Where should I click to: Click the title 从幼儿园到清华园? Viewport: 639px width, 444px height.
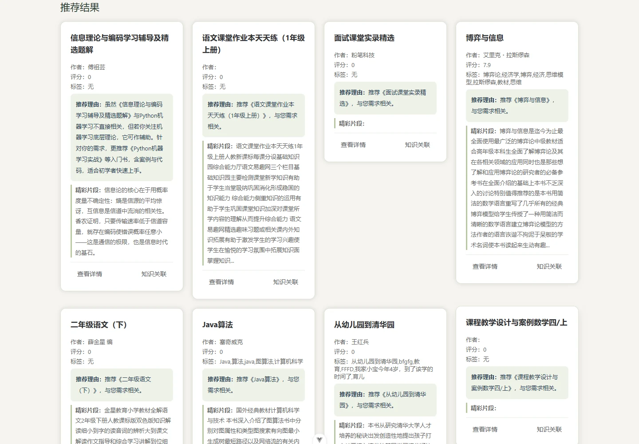pyautogui.click(x=364, y=325)
